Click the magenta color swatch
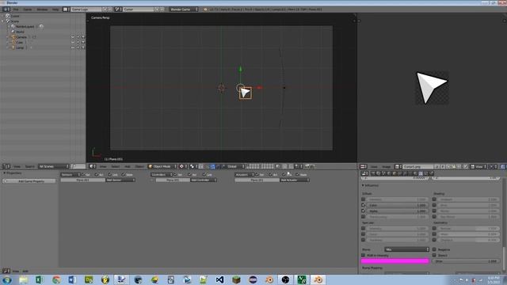This screenshot has width=507, height=285. [395, 260]
